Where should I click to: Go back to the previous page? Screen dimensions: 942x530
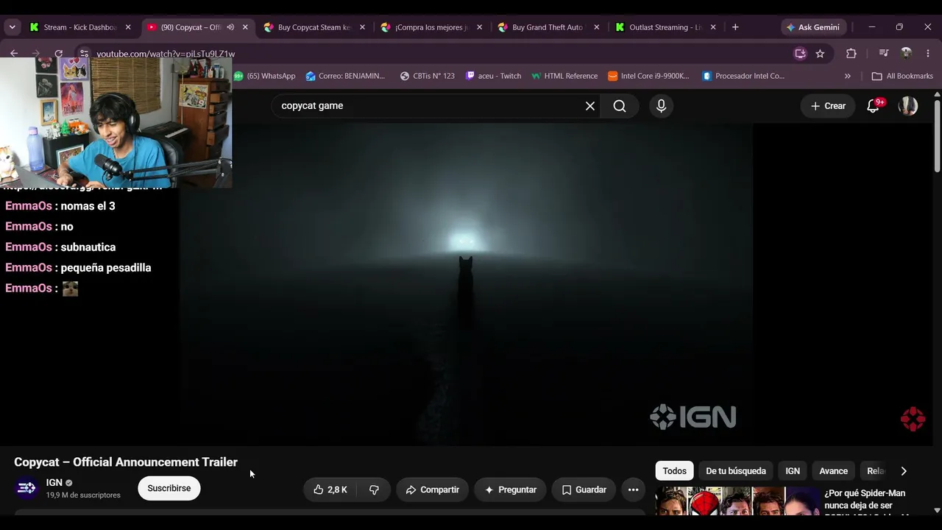pyautogui.click(x=14, y=53)
